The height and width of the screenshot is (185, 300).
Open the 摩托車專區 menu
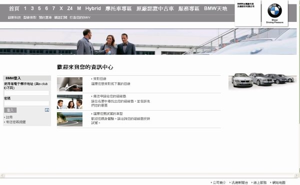click(118, 8)
